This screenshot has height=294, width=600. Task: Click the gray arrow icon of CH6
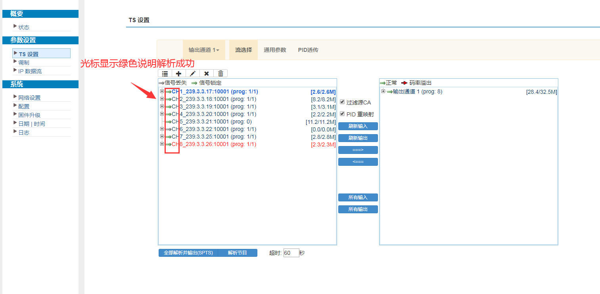point(169,129)
